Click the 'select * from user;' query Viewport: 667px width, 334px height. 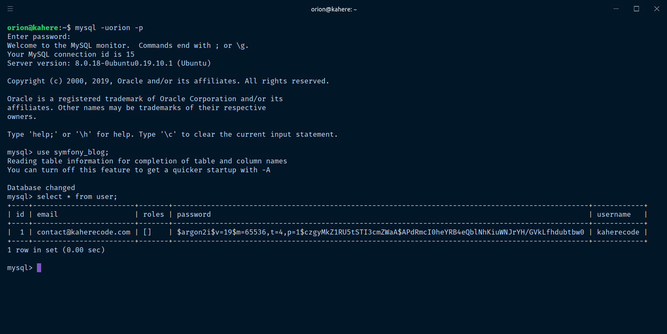pos(77,196)
